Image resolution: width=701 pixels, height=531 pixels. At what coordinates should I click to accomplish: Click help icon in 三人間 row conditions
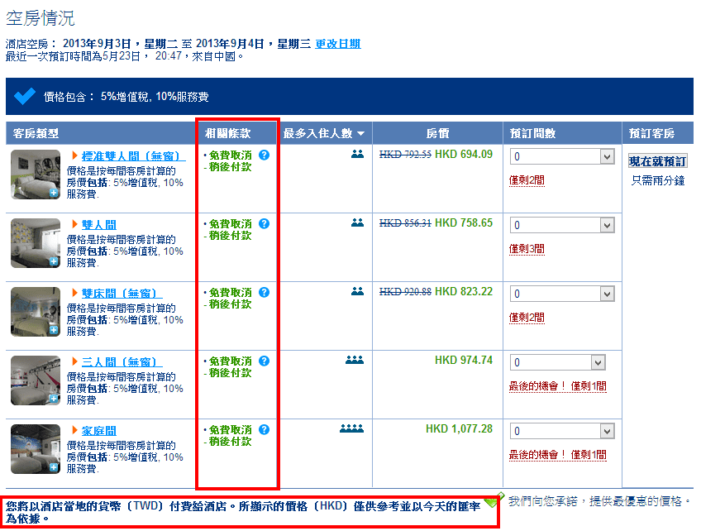[264, 361]
